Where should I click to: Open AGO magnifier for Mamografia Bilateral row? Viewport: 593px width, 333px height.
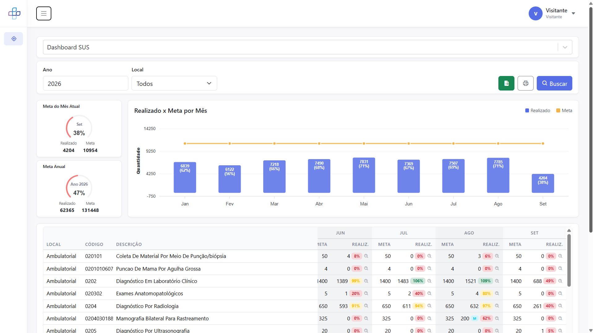(497, 318)
